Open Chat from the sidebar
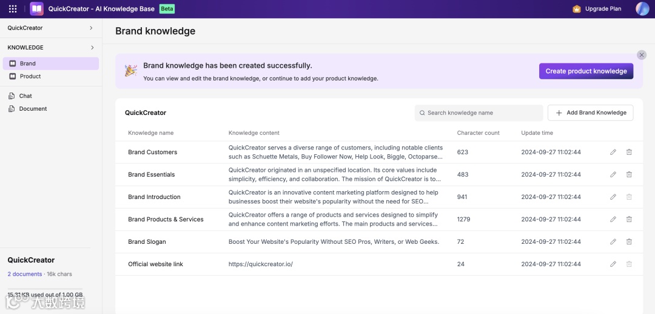655x314 pixels. pos(25,96)
